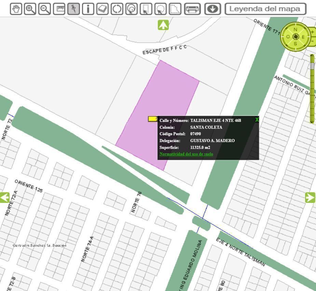Pan map north with top arrow
Viewport: 316px width, 291px height.
(163, 25)
